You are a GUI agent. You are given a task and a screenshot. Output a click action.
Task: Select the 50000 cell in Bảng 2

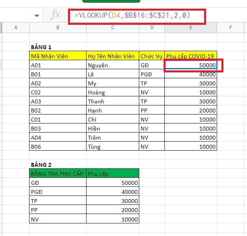point(112,183)
